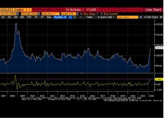Enable the Key Events checkbox

(x=102, y=14)
